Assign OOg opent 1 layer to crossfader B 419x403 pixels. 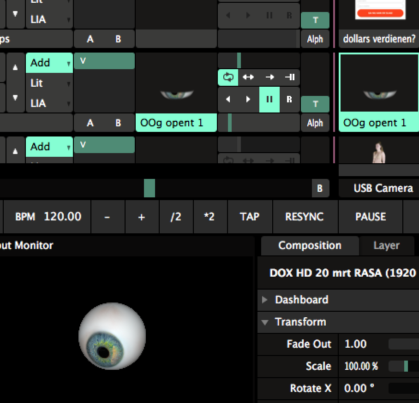118,123
